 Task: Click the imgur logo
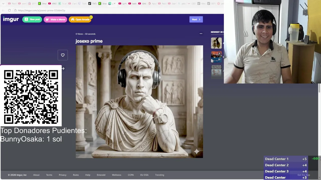[x=11, y=19]
